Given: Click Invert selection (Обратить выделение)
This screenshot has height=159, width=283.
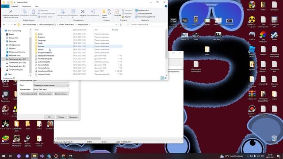Looking at the screenshot, I should tap(145, 17).
